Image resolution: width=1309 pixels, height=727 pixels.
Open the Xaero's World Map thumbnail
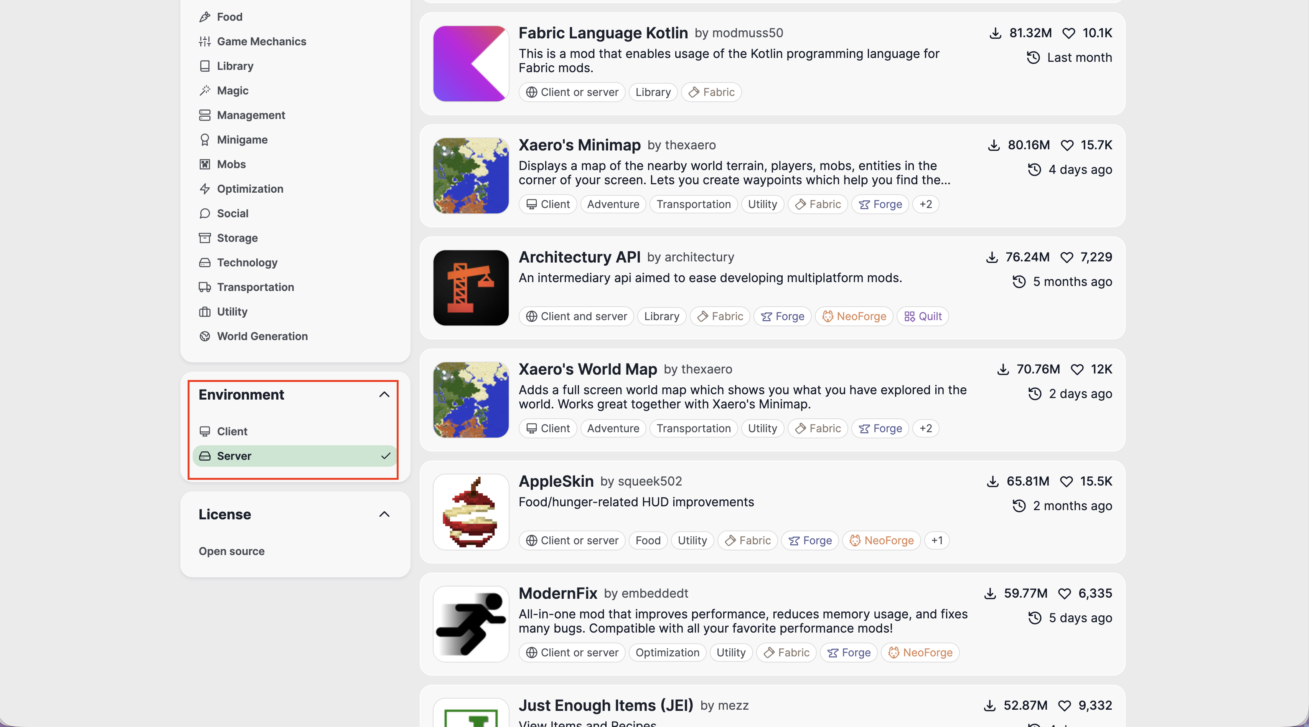[471, 400]
